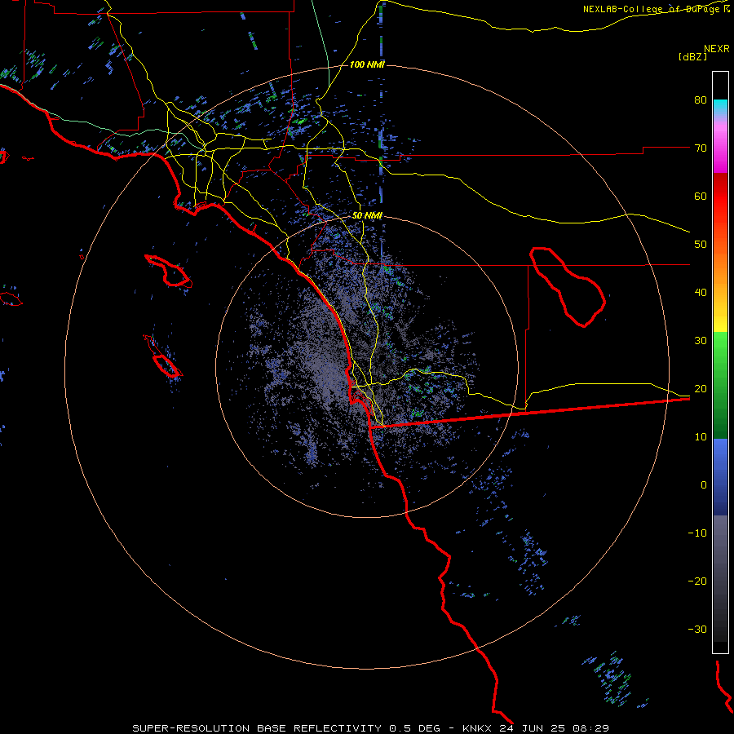Click the -30 dBZ scale value
Screen dimensions: 734x734
click(x=697, y=630)
